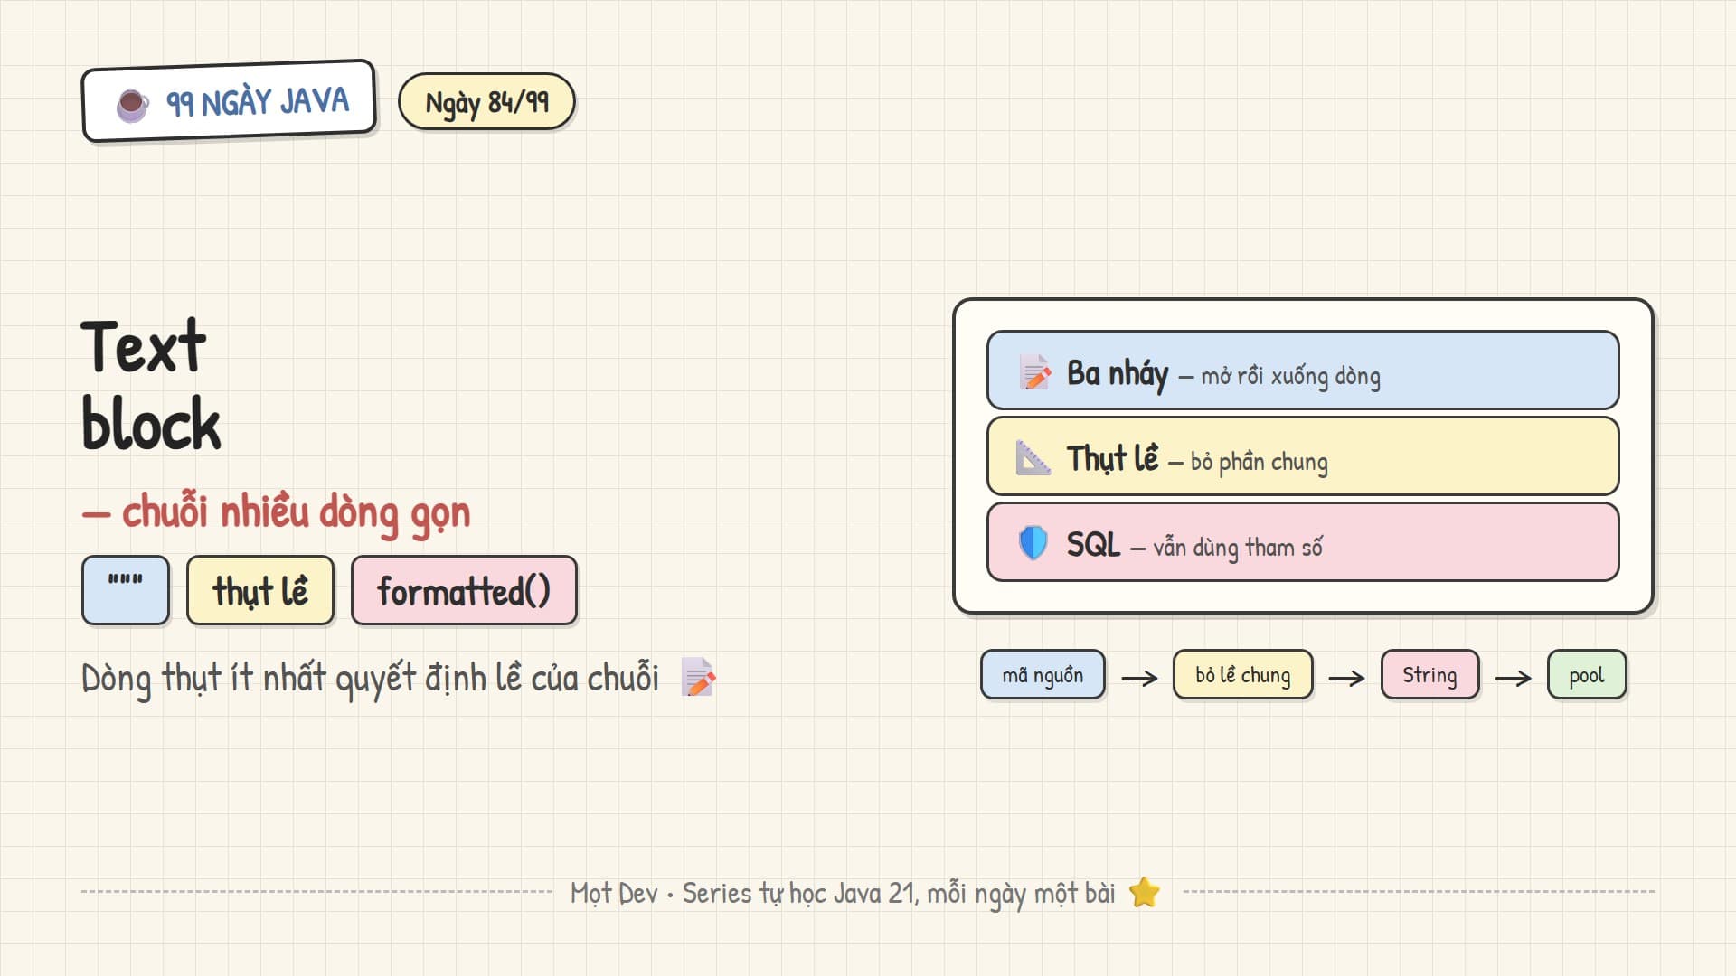The image size is (1736, 976).
Task: Click the red subtitle chuỗi nhiều dòng gọn
Action: click(x=276, y=513)
